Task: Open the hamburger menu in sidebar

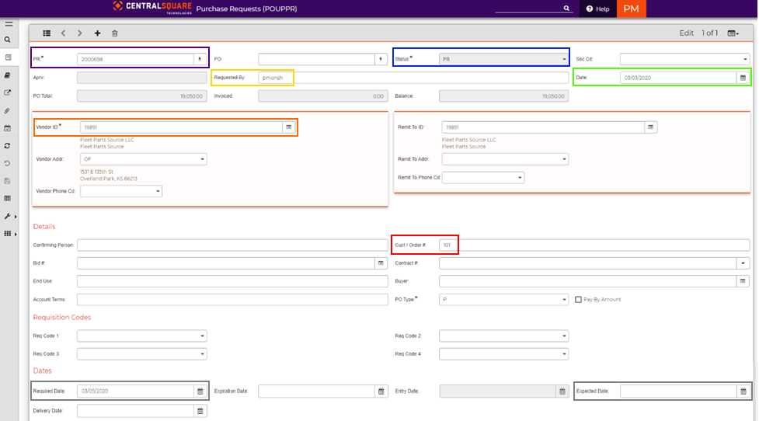Action: tap(9, 24)
